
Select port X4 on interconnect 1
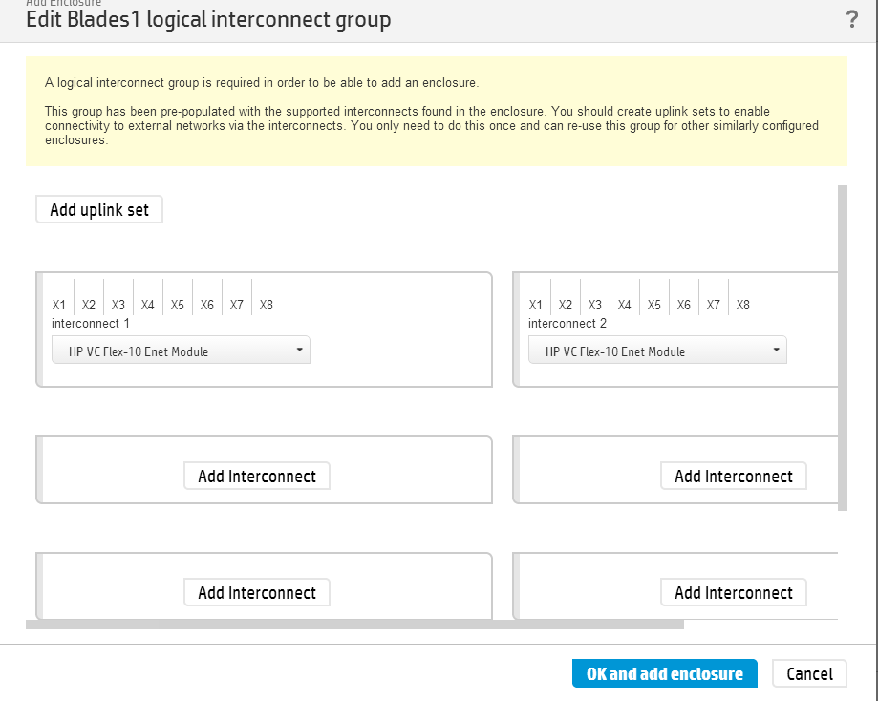coord(148,305)
